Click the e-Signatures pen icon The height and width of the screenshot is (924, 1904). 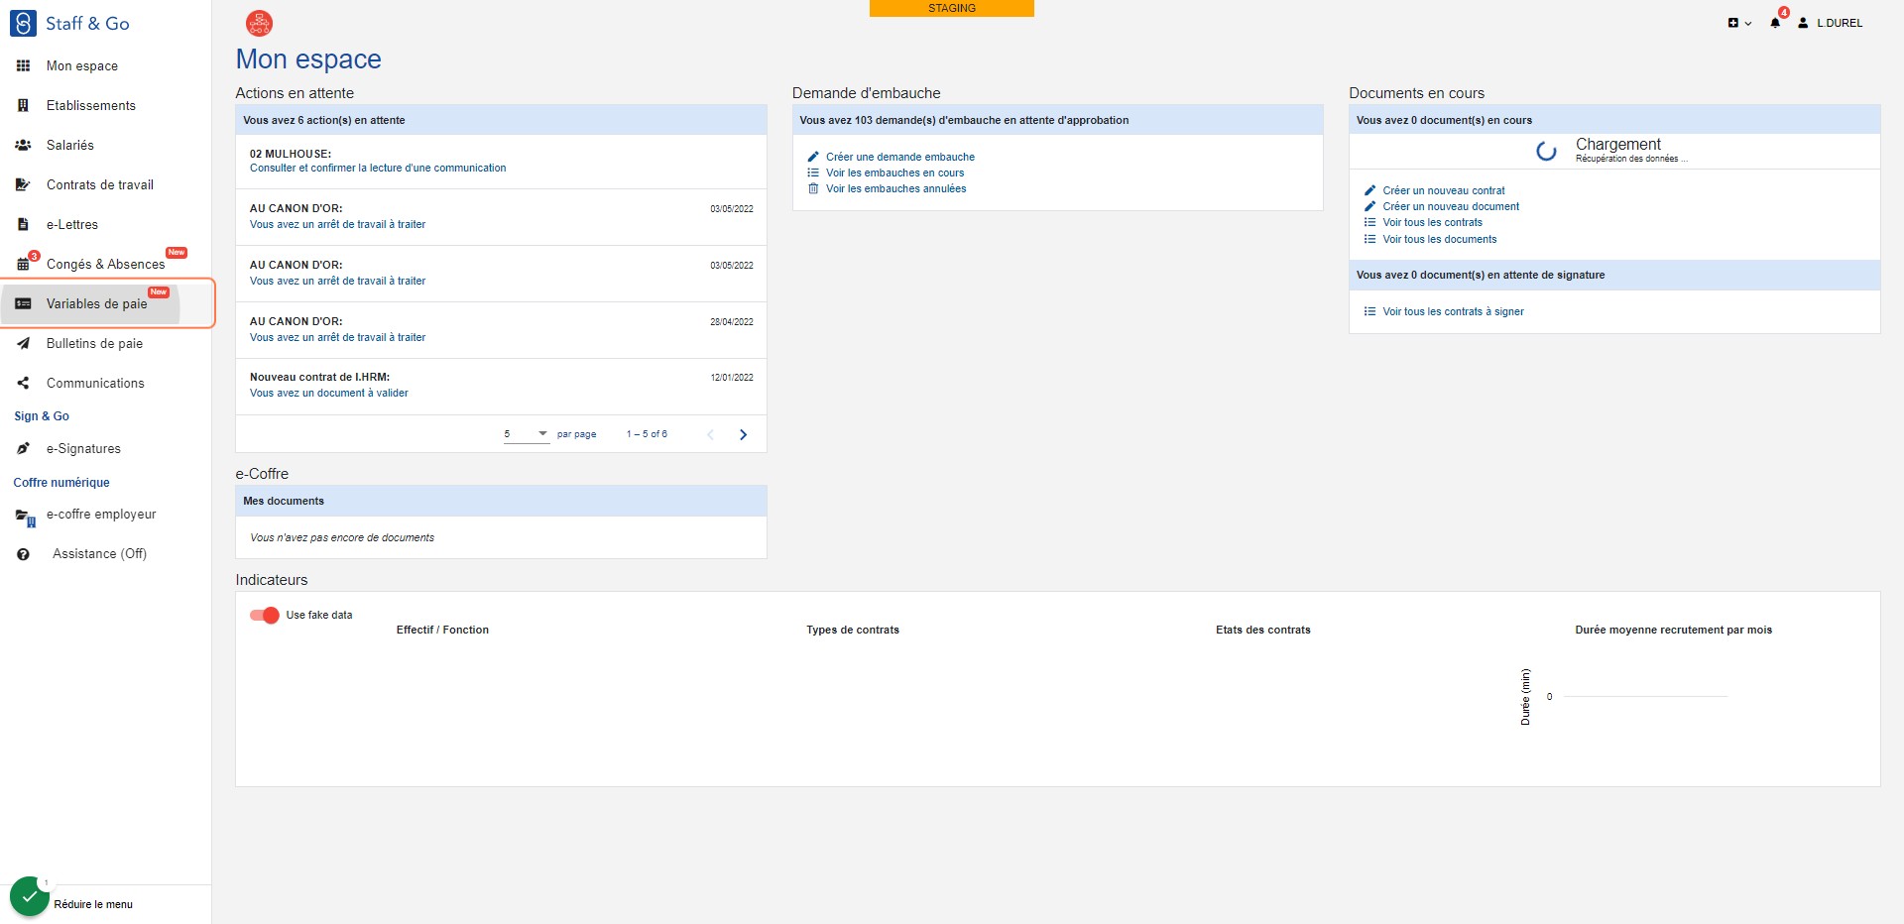coord(23,448)
